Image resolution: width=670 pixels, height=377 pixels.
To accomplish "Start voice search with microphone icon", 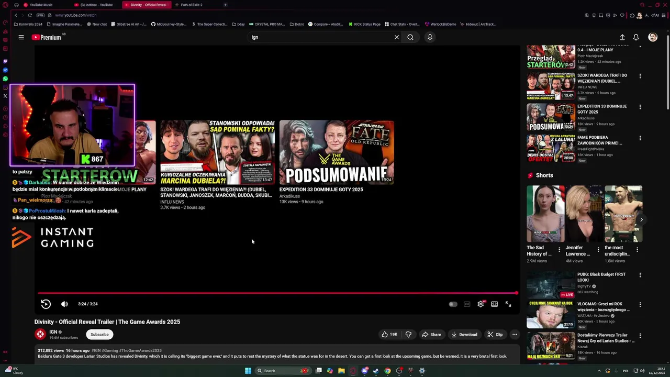I will tap(430, 37).
